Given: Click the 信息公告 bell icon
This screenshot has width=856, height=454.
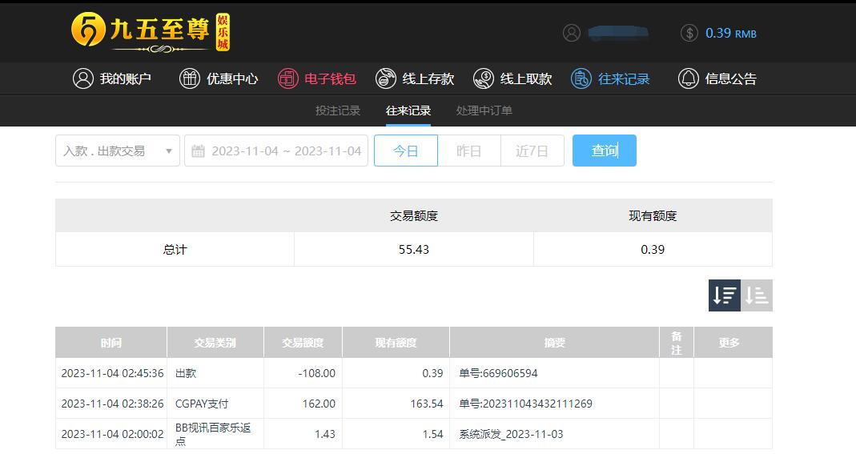Looking at the screenshot, I should pos(688,78).
